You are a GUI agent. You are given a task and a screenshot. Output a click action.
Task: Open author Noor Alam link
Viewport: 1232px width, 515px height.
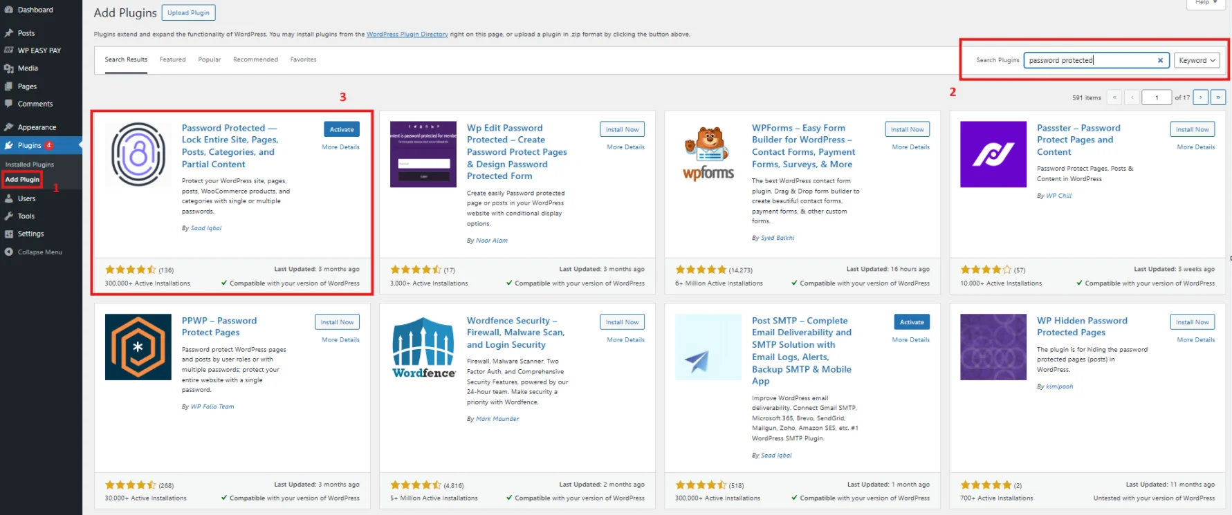tap(492, 241)
